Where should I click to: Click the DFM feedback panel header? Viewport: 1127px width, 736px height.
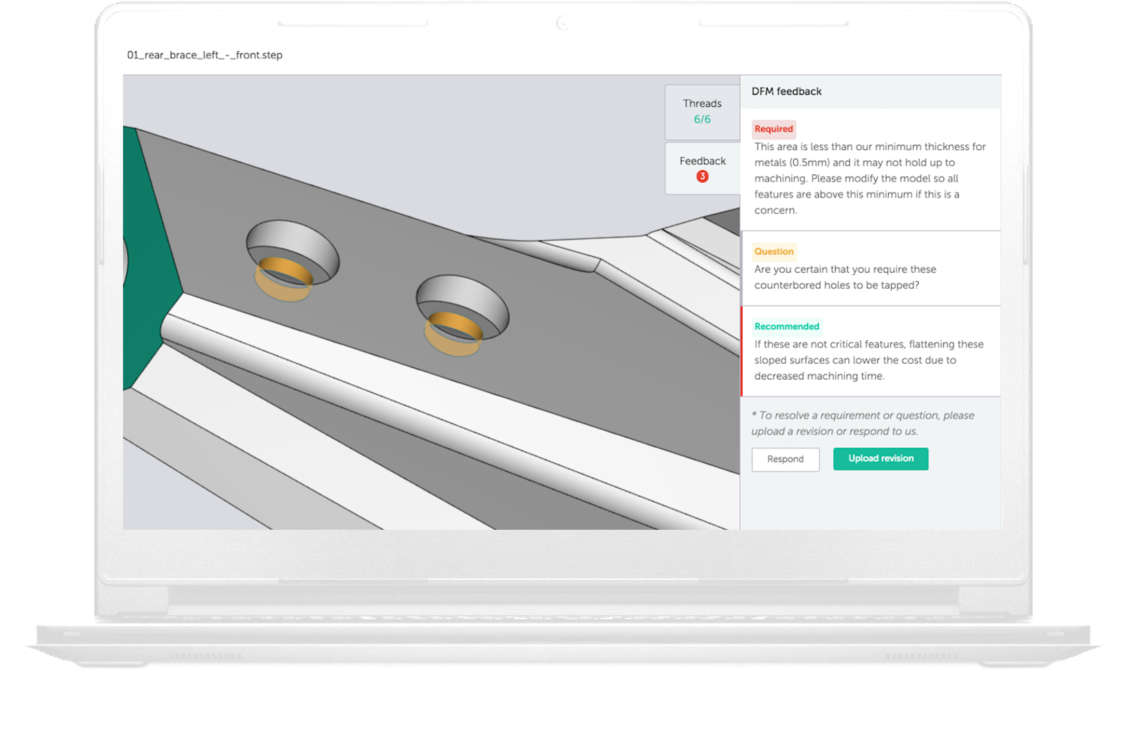click(x=787, y=92)
